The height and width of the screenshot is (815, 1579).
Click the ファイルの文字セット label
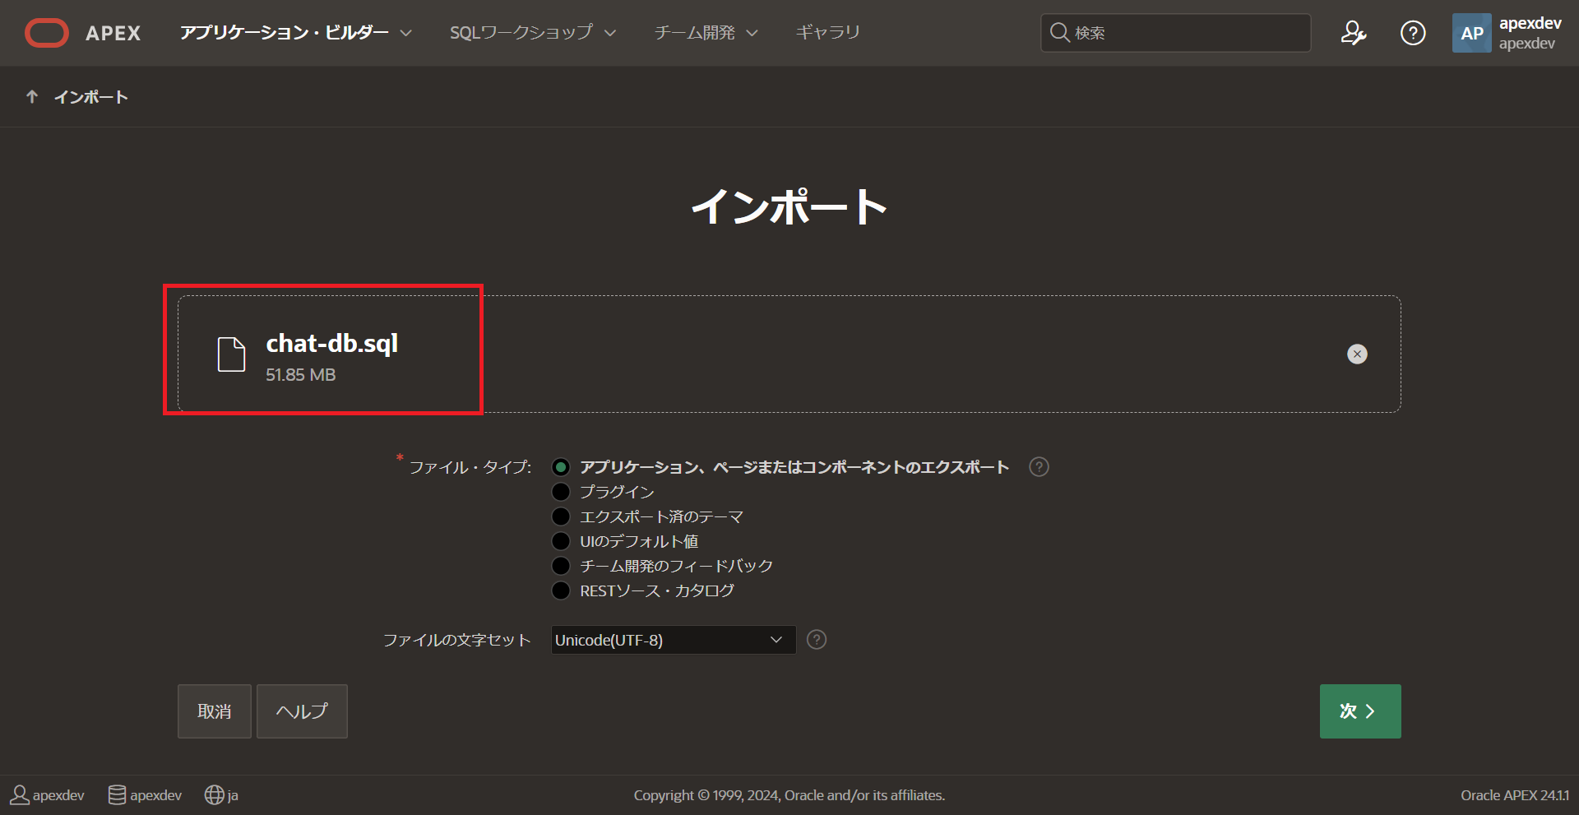(457, 640)
